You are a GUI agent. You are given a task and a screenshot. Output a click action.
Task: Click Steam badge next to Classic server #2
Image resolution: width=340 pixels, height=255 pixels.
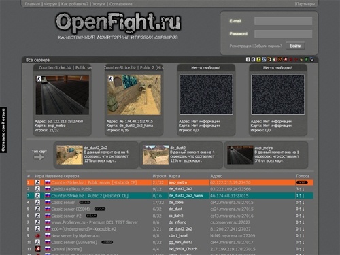point(92,216)
